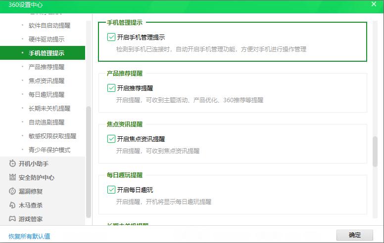Click description text 检测到手机已连接时
Image resolution: width=384 pixels, height=243 pixels.
click(x=143, y=49)
